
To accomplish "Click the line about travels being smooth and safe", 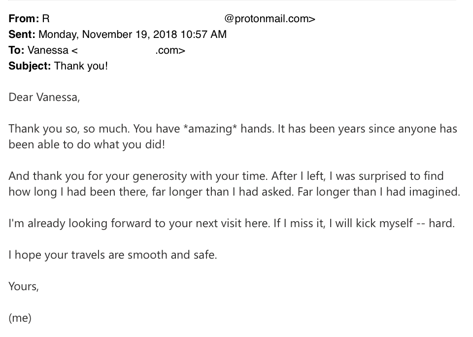I will click(x=113, y=255).
